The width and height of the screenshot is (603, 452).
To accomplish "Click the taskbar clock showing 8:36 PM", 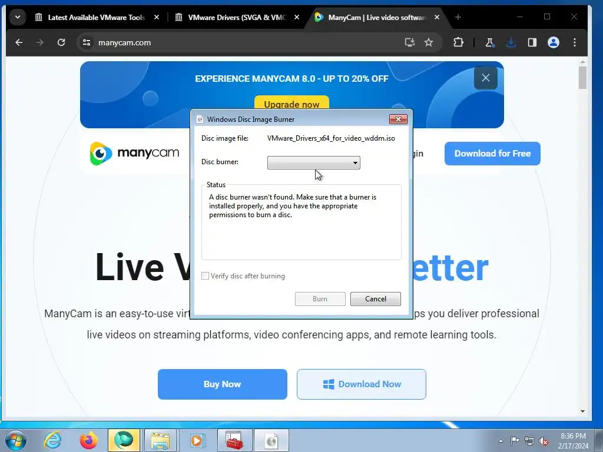I will (573, 441).
